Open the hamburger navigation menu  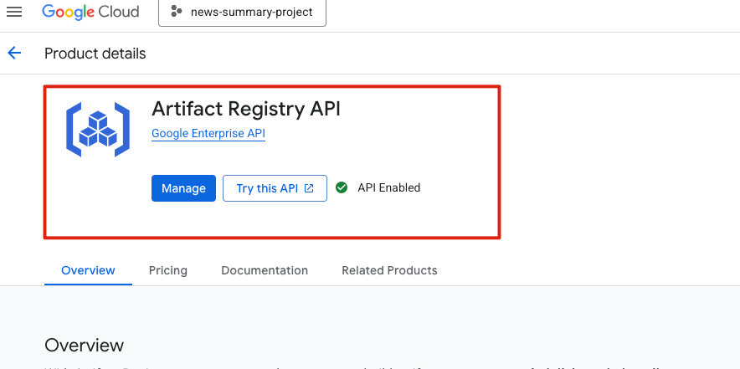coord(14,12)
